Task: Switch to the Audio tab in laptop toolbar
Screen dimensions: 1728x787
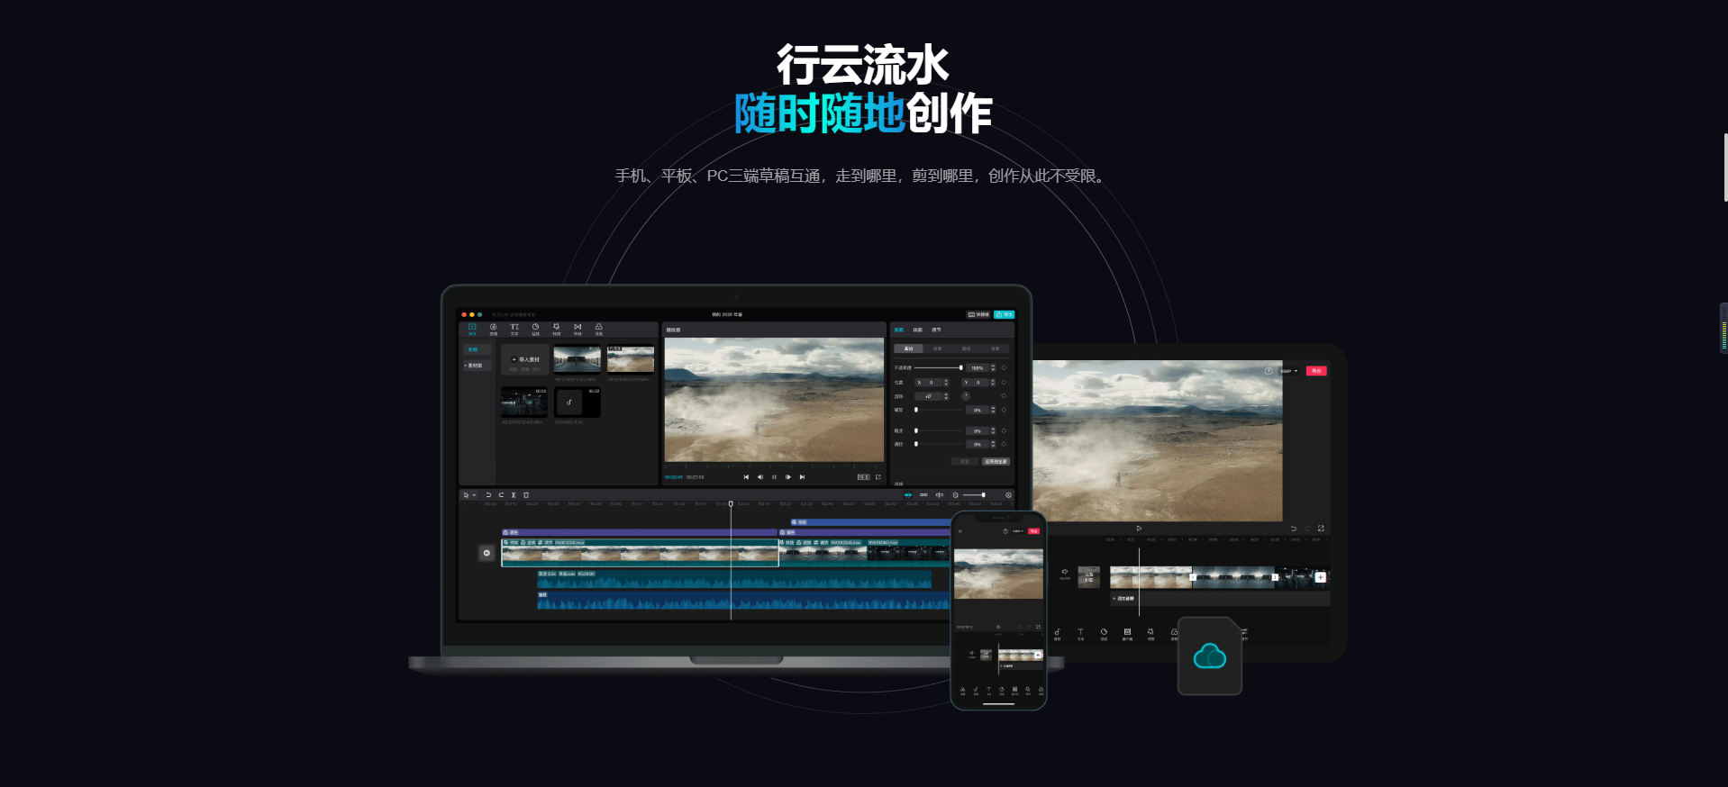Action: [493, 329]
